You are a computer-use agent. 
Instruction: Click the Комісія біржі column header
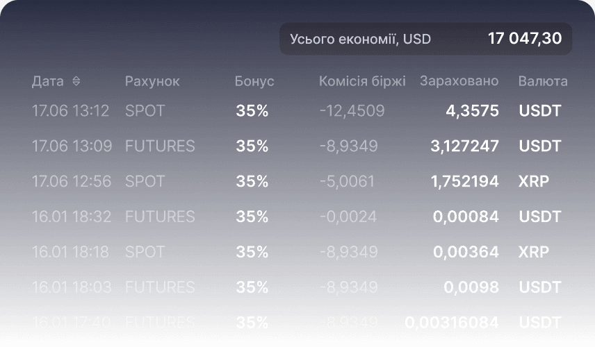point(362,81)
